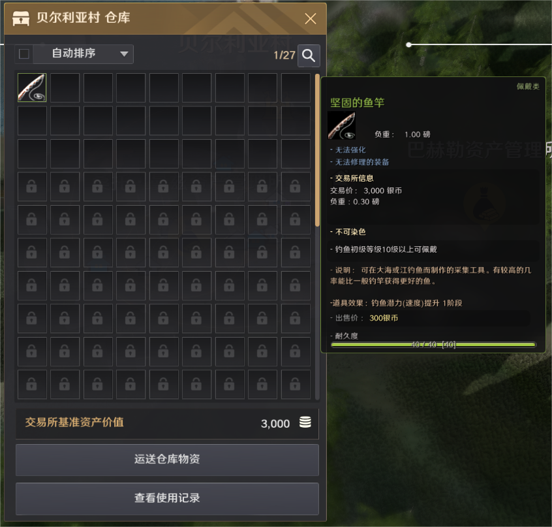Open the 自动排序 dropdown
The image size is (552, 527).
coord(83,54)
